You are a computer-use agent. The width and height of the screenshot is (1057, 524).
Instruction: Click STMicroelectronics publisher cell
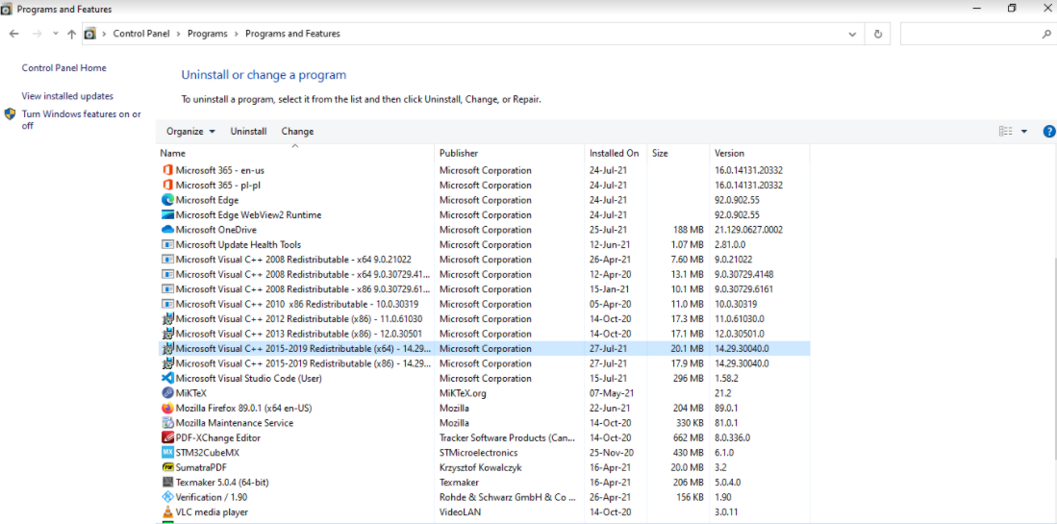click(x=479, y=453)
